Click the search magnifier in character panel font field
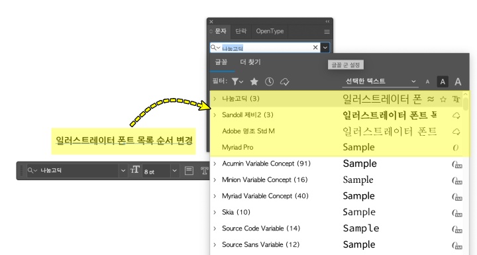The image size is (477, 255). [215, 48]
